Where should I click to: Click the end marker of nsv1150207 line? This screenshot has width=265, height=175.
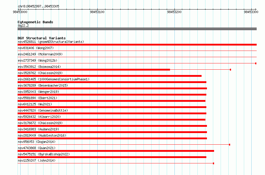click(x=213, y=163)
